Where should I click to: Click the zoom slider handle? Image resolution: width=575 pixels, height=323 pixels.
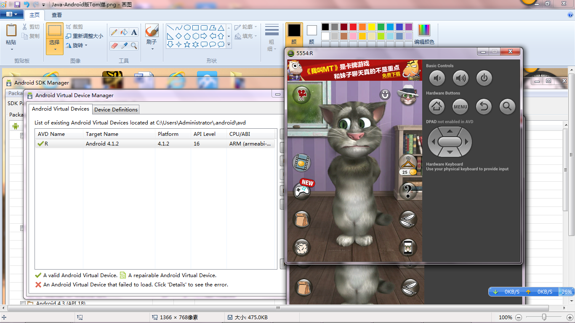click(544, 317)
